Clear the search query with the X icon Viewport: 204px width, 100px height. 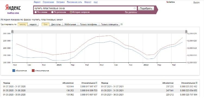click(x=135, y=8)
